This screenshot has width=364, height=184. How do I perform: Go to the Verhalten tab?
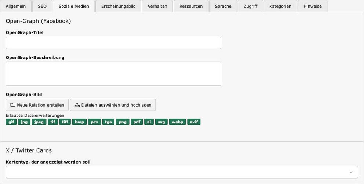point(157,6)
